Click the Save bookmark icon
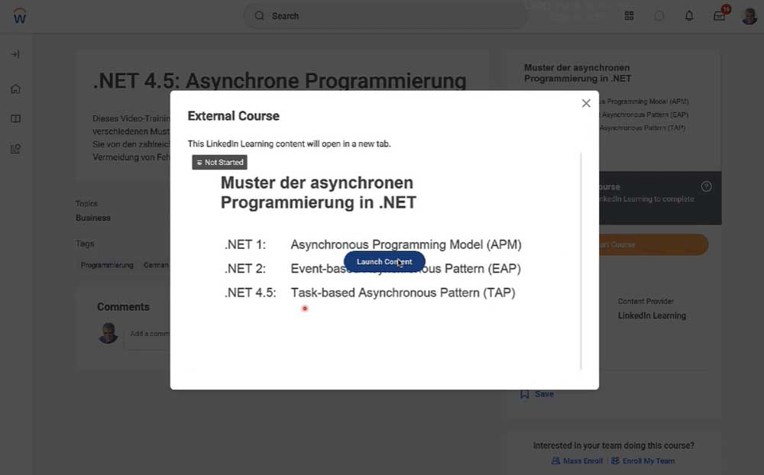 pos(525,394)
